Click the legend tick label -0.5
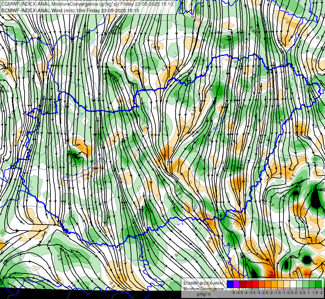 pos(290,293)
